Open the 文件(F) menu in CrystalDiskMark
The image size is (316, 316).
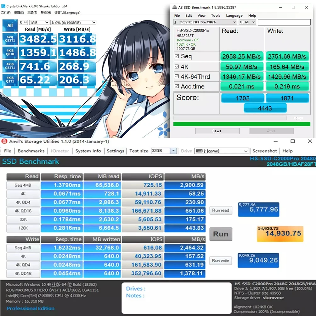[x=6, y=13]
